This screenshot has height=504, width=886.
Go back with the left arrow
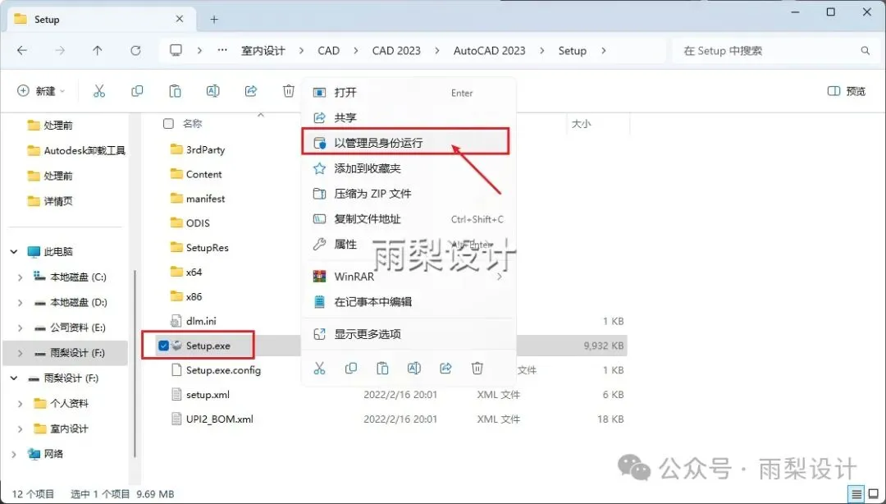(x=22, y=51)
